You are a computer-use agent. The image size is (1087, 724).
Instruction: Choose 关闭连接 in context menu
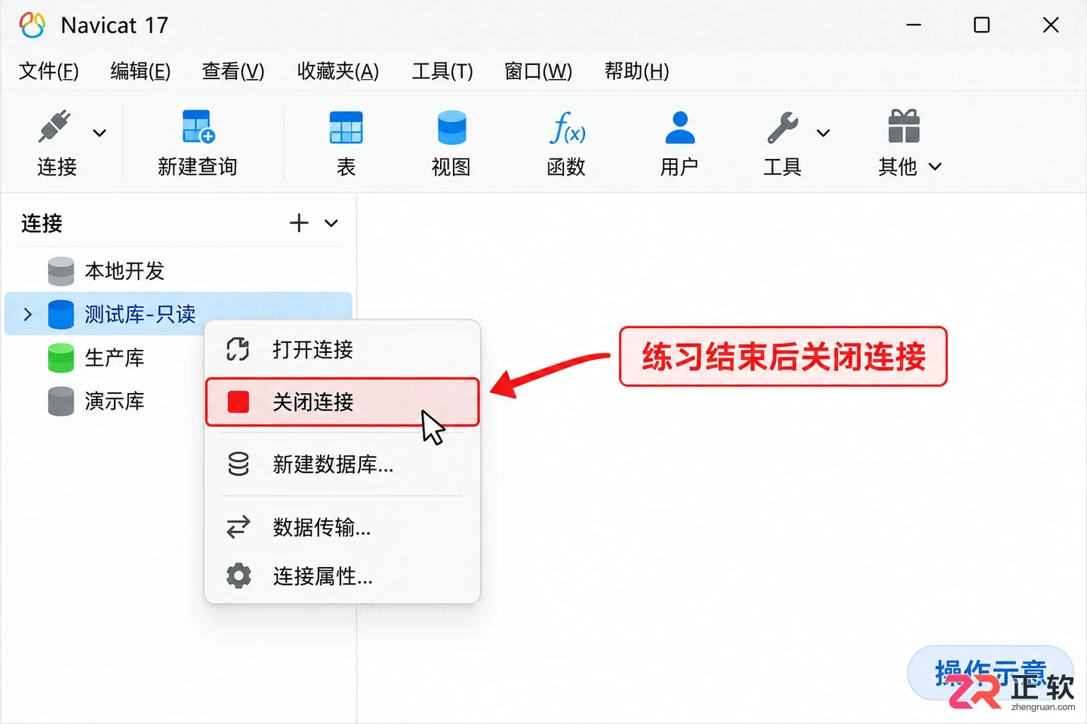[x=343, y=402]
